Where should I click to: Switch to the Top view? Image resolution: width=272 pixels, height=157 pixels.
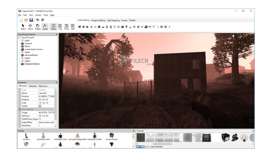click(60, 27)
